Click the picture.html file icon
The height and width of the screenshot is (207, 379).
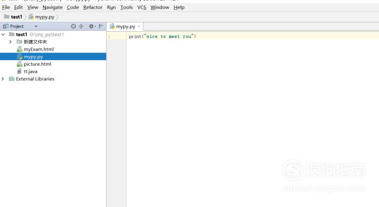pyautogui.click(x=20, y=64)
